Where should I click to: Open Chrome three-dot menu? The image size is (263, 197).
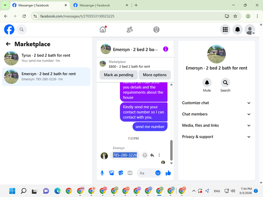(257, 16)
